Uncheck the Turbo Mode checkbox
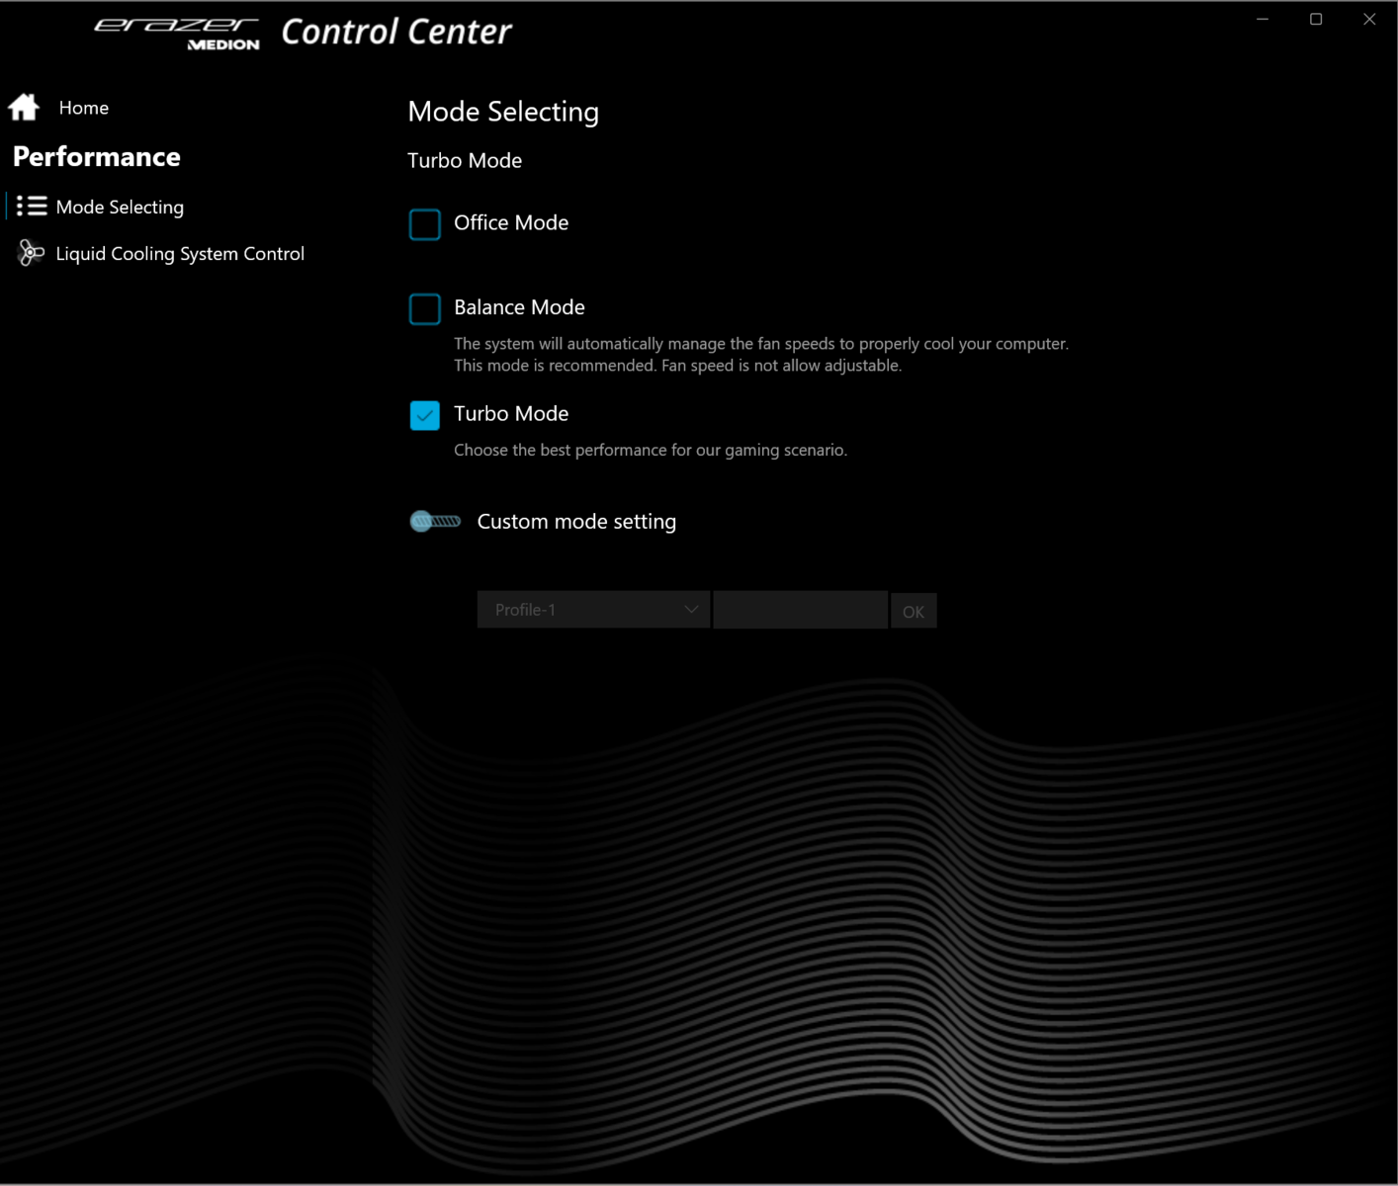Screen dimensions: 1398x1186 point(425,415)
